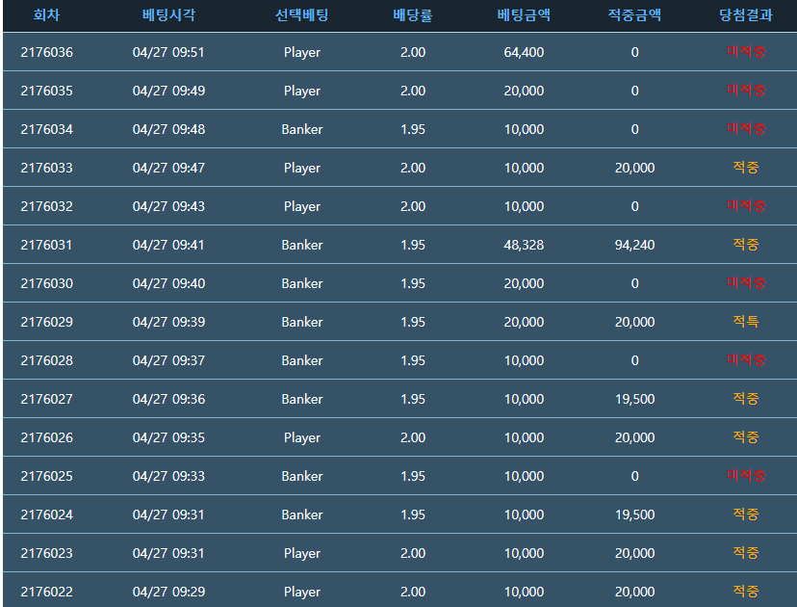Click the 적중 result for round 2176033

point(745,168)
